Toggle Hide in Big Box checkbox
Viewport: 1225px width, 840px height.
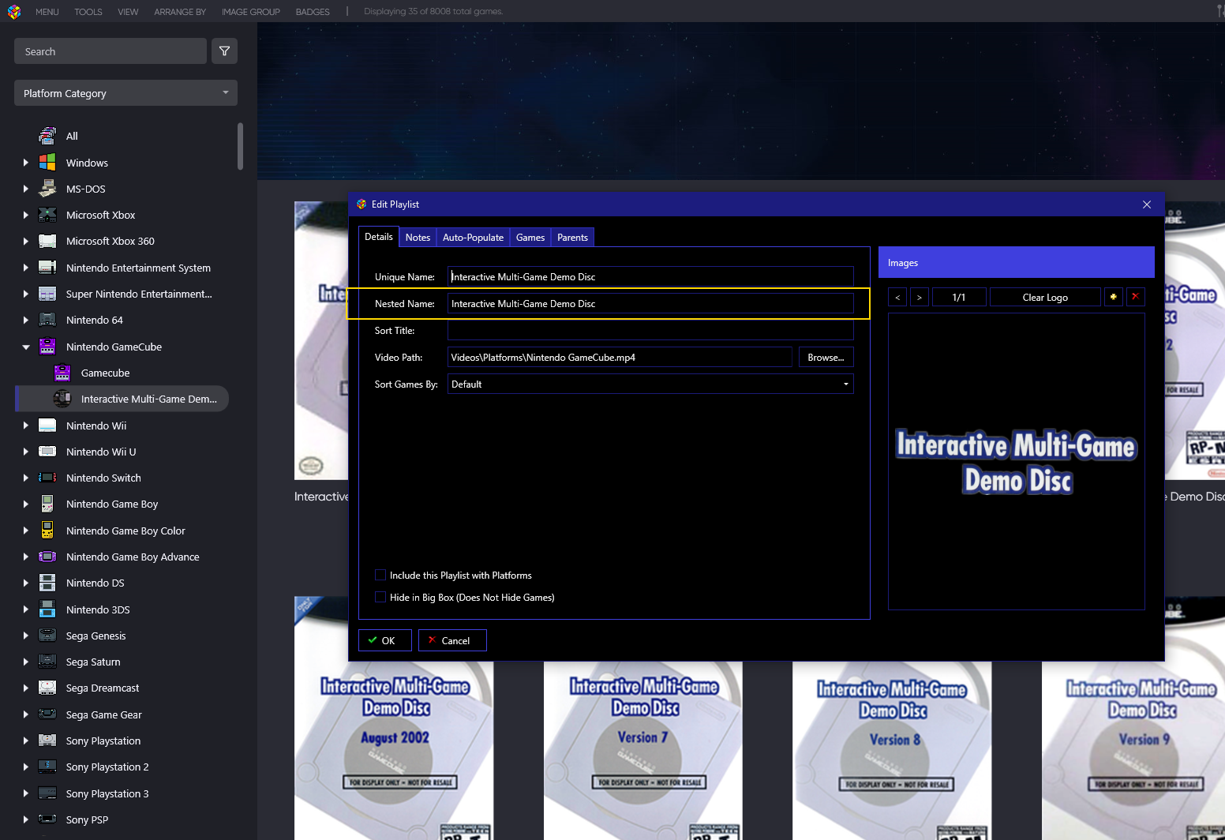pyautogui.click(x=380, y=597)
